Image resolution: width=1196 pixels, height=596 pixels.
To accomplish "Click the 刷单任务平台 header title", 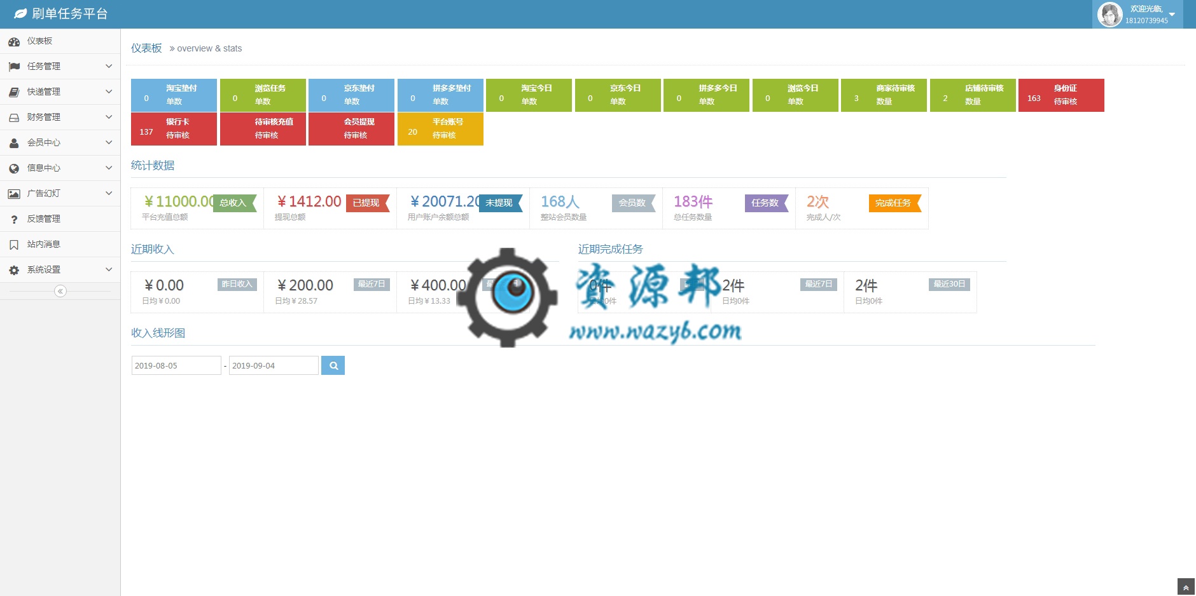I will 70,13.
